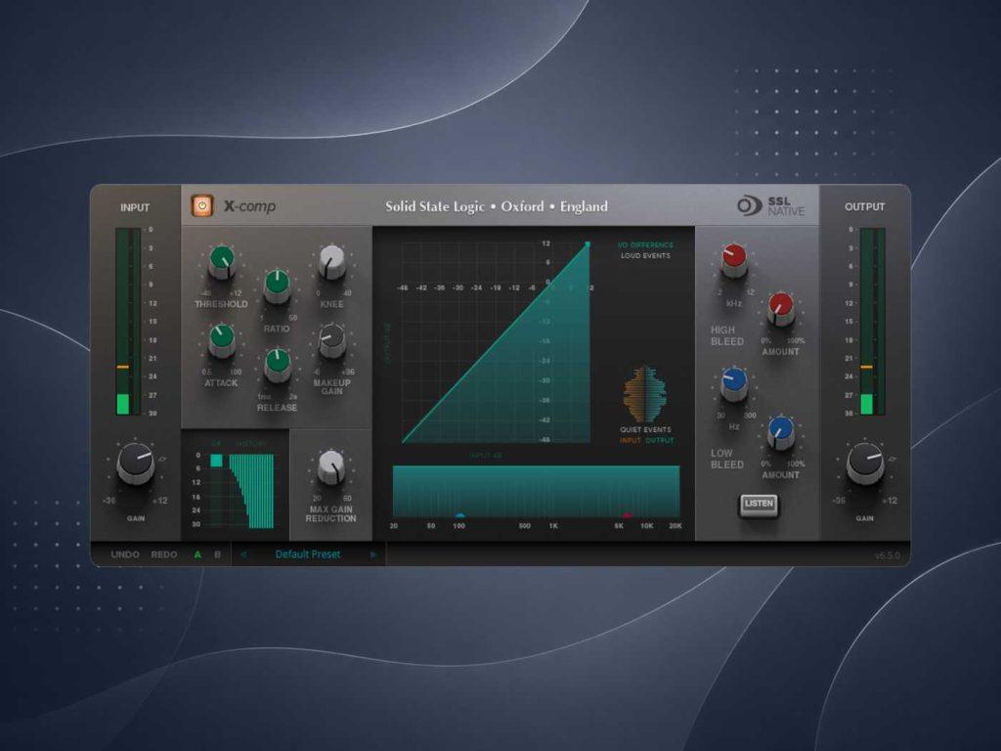The width and height of the screenshot is (1001, 751).
Task: Click the phase invert symbol beside input gain
Action: pyautogui.click(x=163, y=459)
